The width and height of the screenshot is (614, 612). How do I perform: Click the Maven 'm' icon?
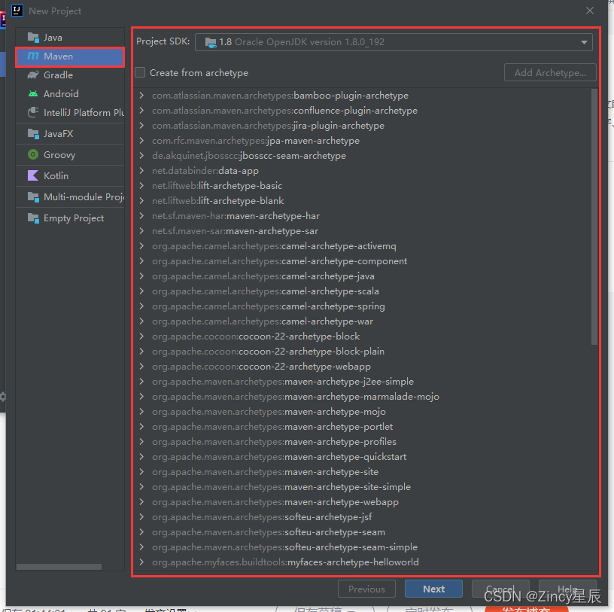[x=33, y=56]
